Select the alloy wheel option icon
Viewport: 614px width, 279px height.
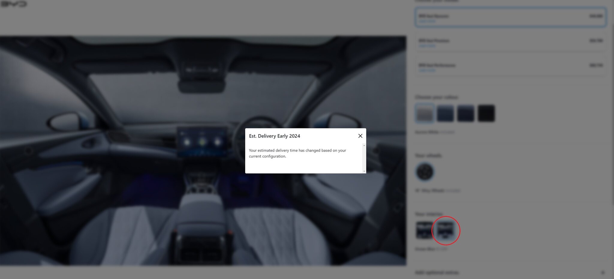[425, 172]
